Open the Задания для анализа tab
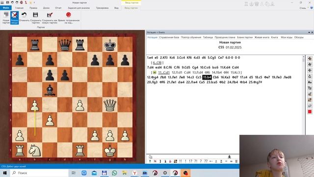This screenshot has height=177, width=314. [x=78, y=8]
